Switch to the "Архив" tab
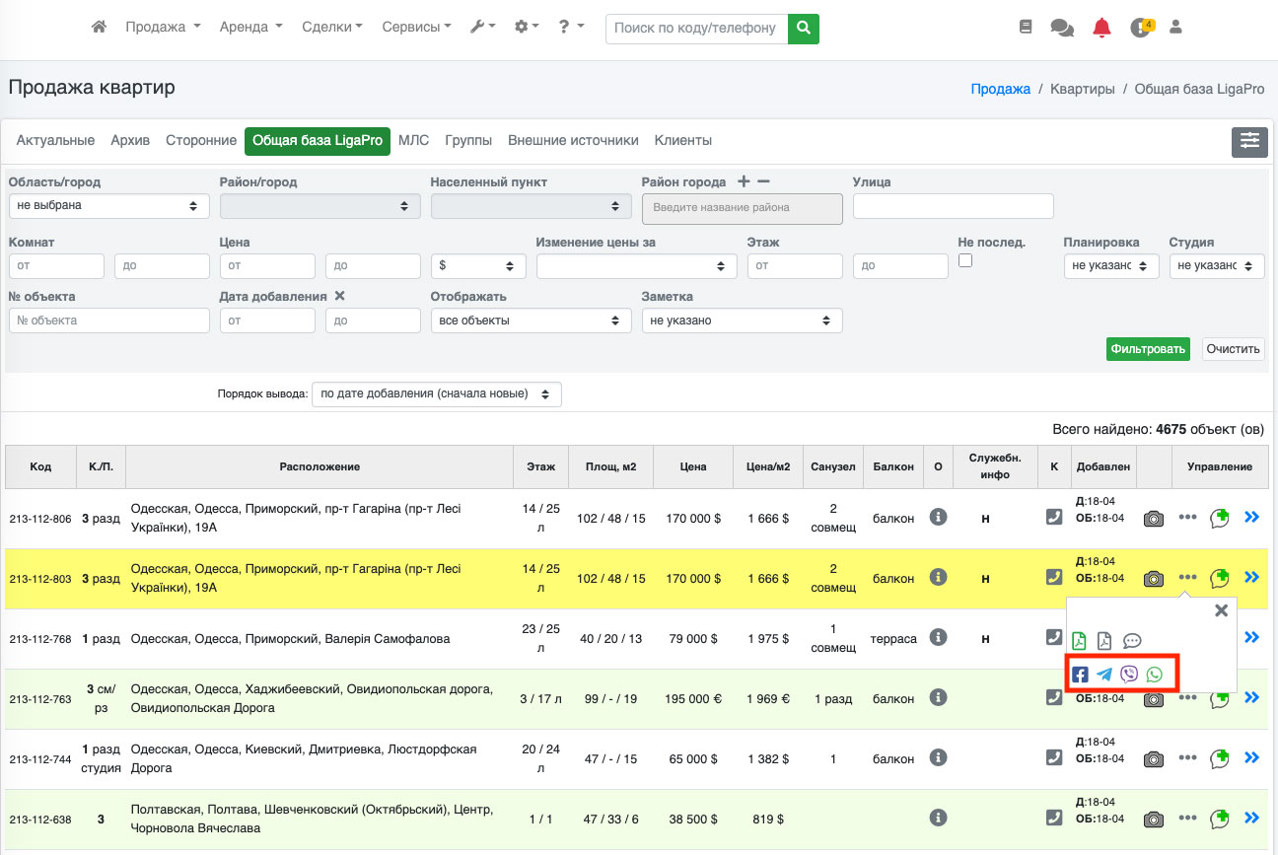Image resolution: width=1278 pixels, height=855 pixels. (x=130, y=141)
